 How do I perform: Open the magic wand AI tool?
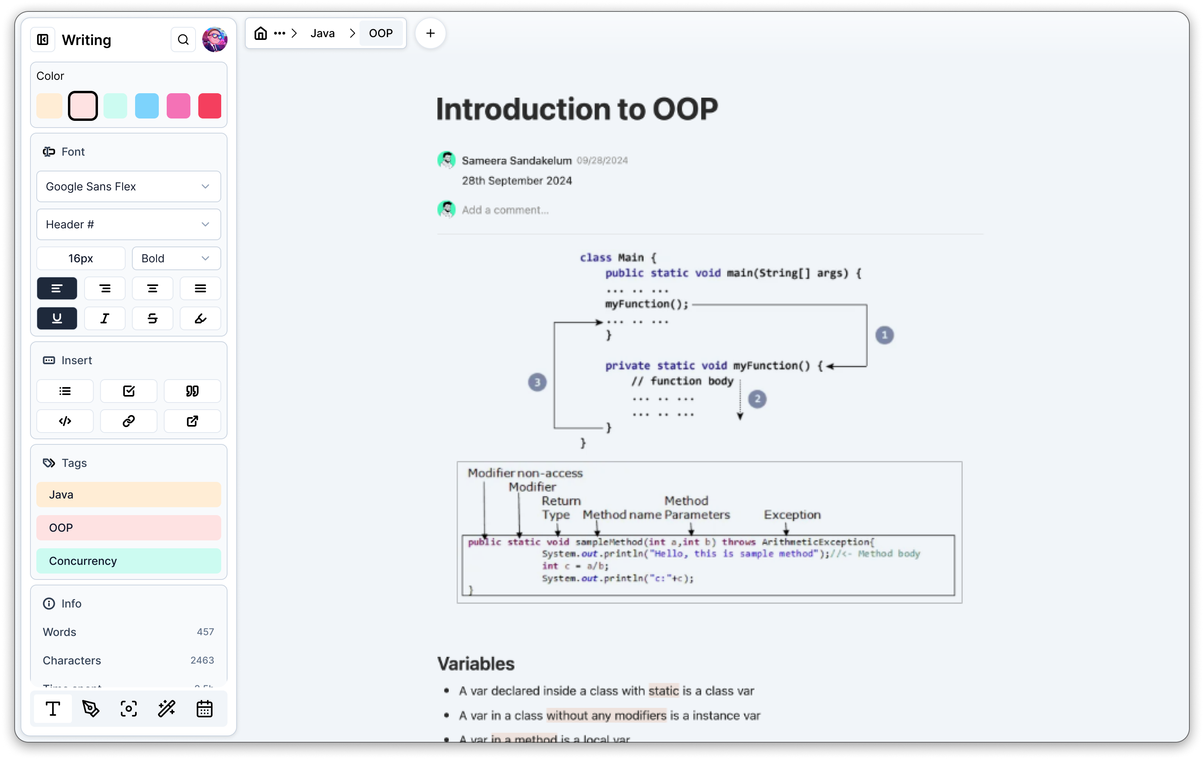[x=167, y=709]
